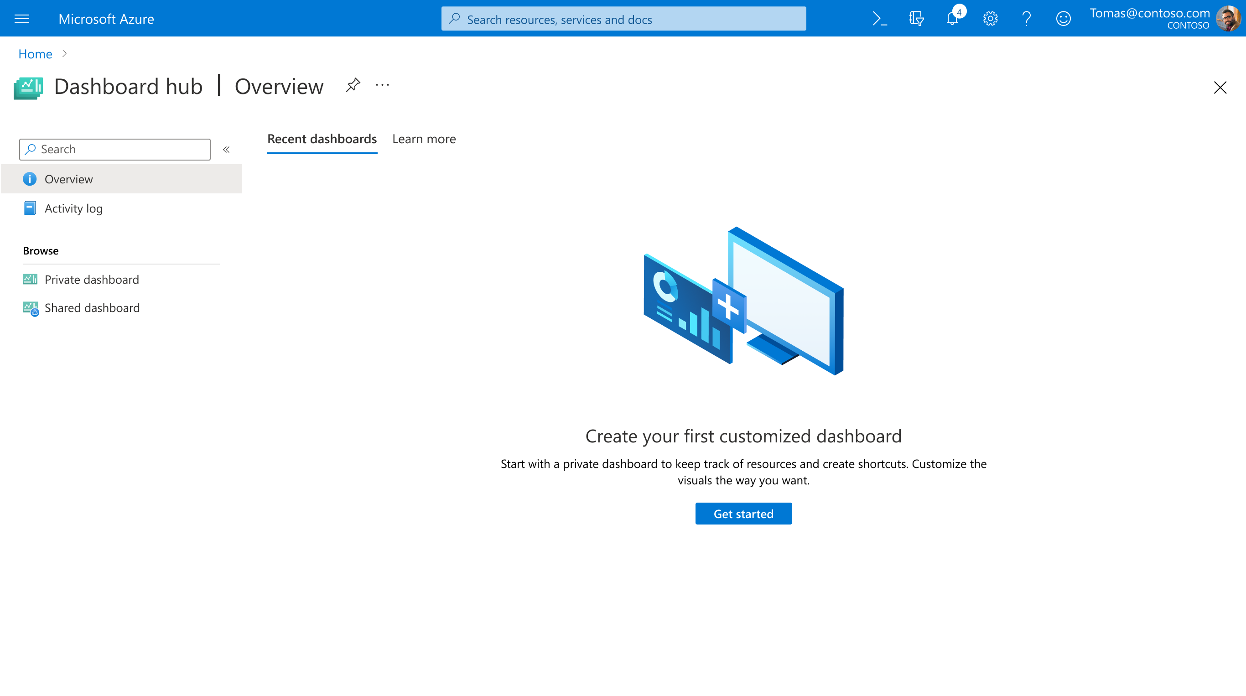Select the Overview item in the sidebar
This screenshot has height=696, width=1246.
click(68, 179)
